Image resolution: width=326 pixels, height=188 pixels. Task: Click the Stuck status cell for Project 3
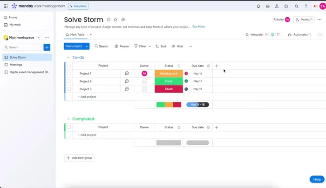(x=169, y=89)
